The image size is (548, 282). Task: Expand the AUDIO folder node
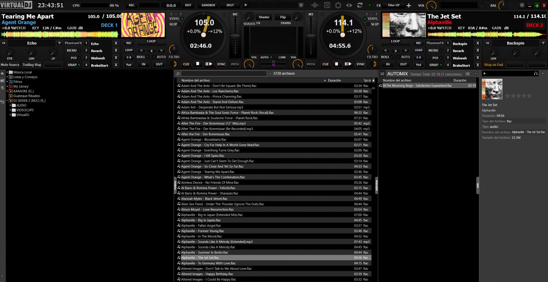[10, 105]
